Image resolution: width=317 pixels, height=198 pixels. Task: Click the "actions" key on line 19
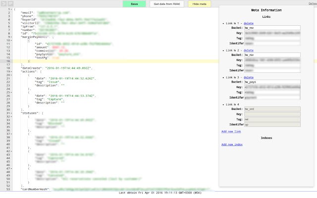coord(29,71)
